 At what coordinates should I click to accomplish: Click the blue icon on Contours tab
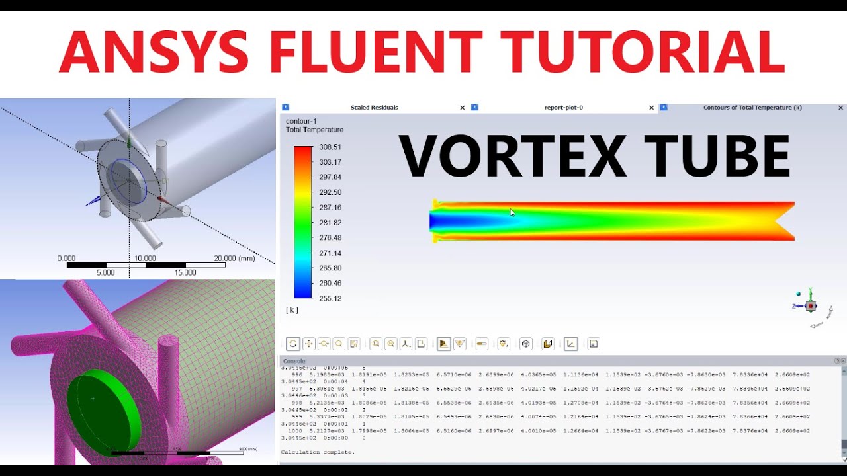[x=664, y=107]
